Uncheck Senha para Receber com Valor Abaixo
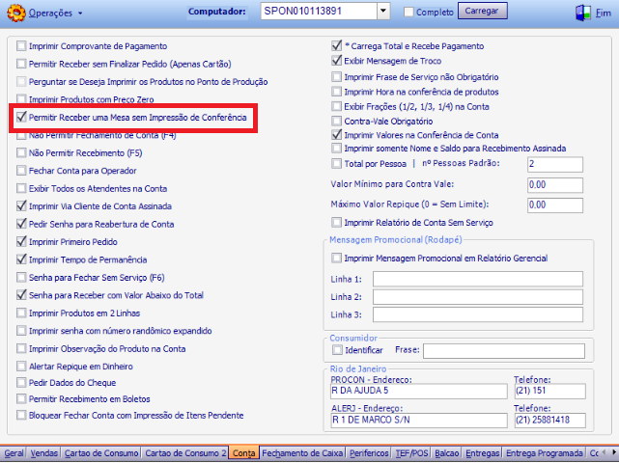The width and height of the screenshot is (619, 463). pos(21,295)
